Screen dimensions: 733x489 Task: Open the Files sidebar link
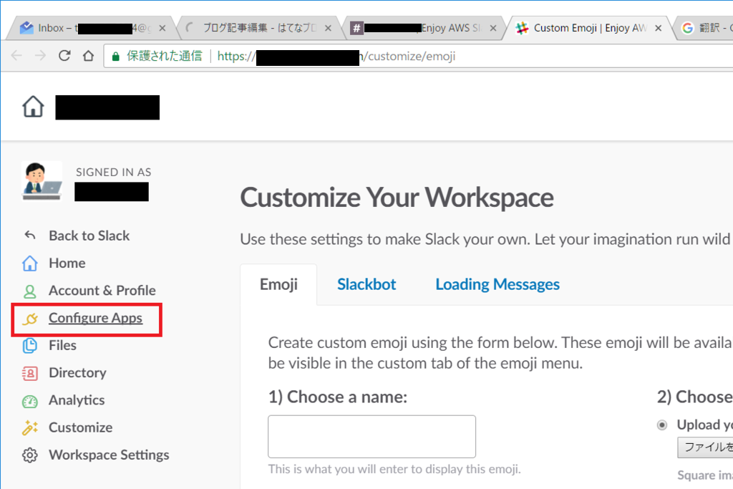[x=63, y=346]
